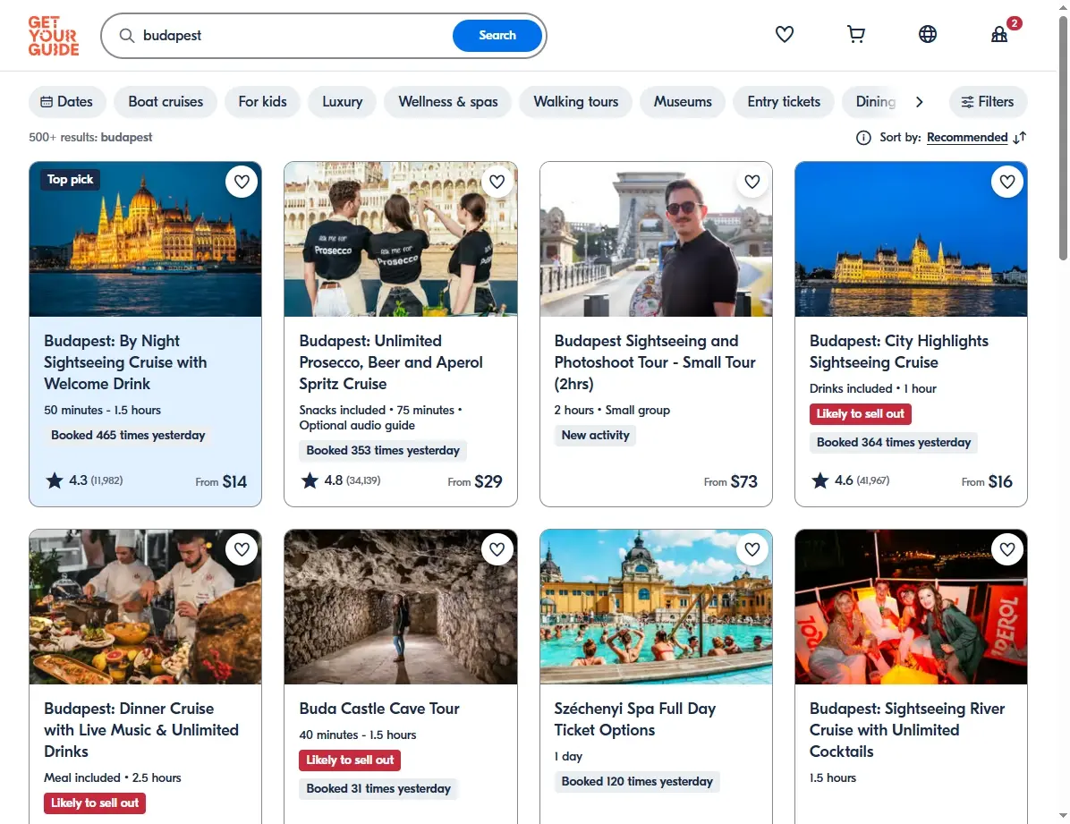Open the Sort by Recommended dropdown
The image size is (1070, 824).
tap(967, 137)
